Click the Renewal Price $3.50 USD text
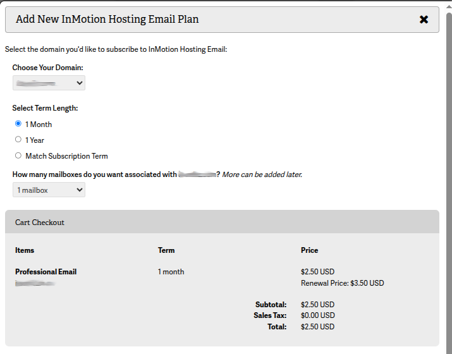The image size is (452, 354). [x=342, y=283]
